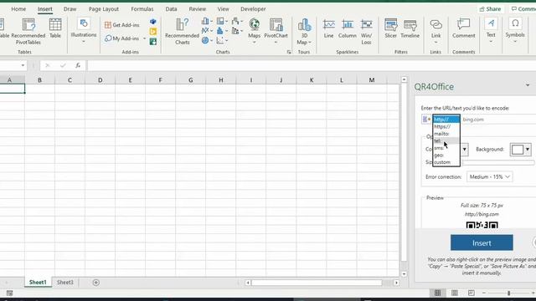
Task: Insert a pie or doughnut chart
Action: pyautogui.click(x=207, y=41)
